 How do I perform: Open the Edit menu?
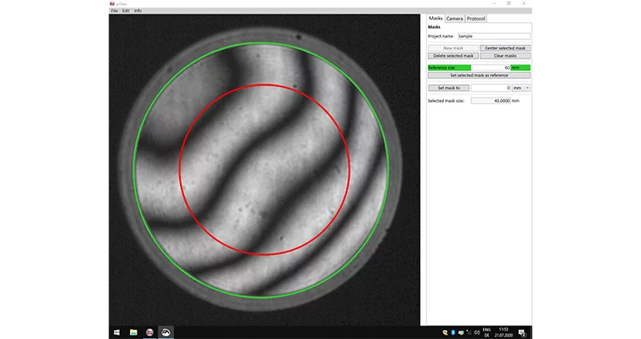(126, 11)
